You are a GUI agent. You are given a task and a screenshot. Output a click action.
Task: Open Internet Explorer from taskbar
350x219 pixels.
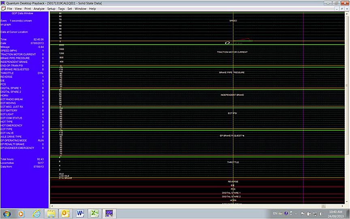[37, 213]
